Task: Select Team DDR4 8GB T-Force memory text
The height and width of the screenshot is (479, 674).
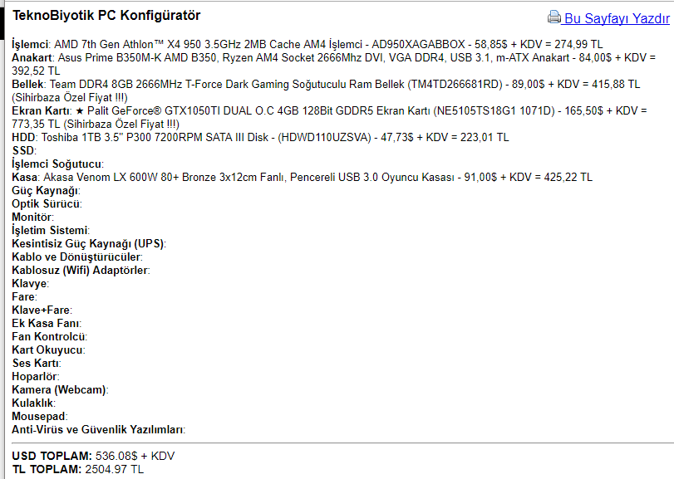Action: click(276, 84)
